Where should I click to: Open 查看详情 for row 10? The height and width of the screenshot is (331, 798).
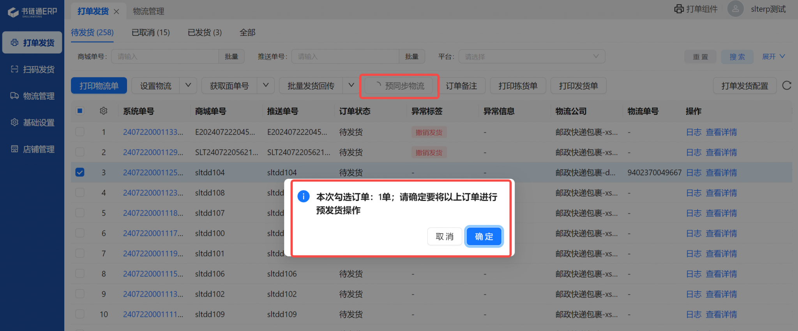721,314
